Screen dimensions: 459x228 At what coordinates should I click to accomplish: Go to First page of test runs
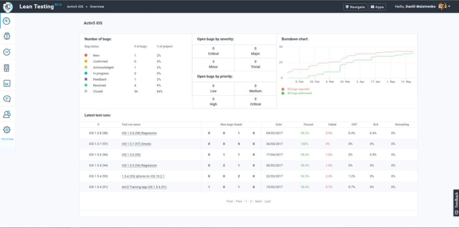coord(229,201)
